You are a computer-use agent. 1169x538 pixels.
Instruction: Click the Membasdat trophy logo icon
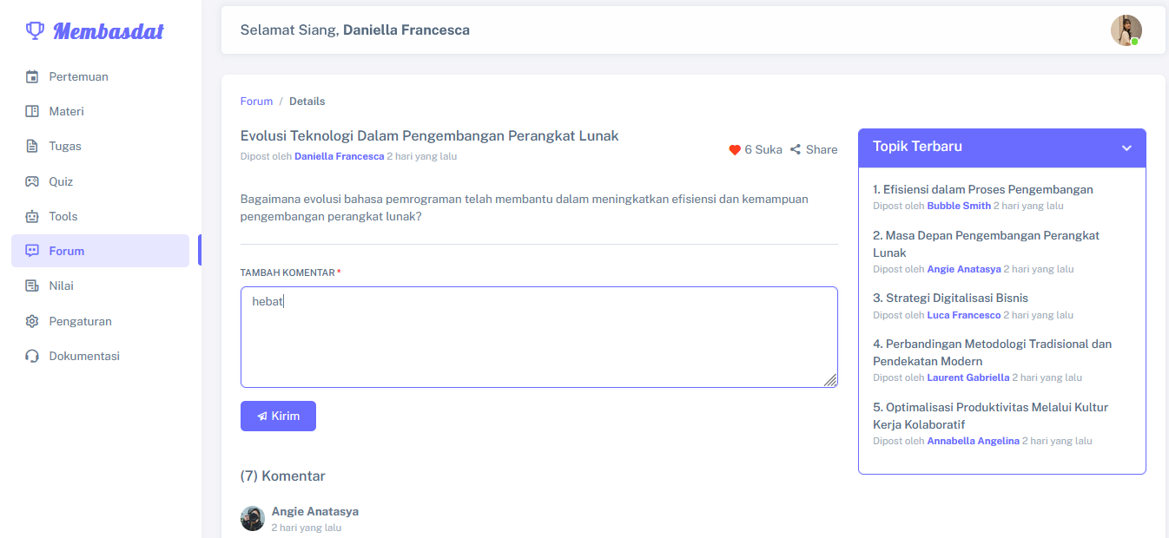click(35, 30)
